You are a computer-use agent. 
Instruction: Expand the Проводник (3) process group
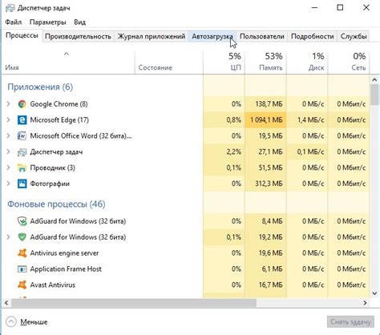(8, 167)
